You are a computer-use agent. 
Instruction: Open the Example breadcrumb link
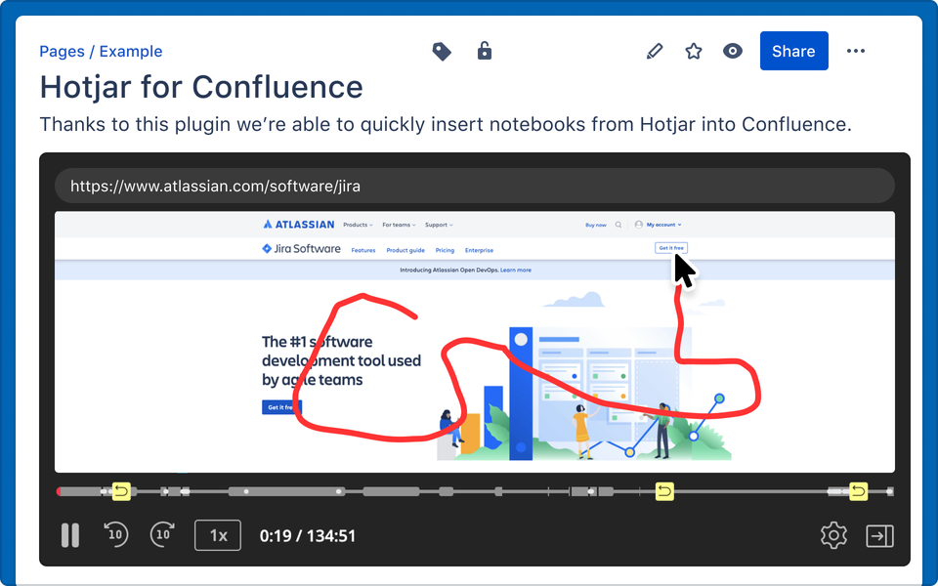130,52
